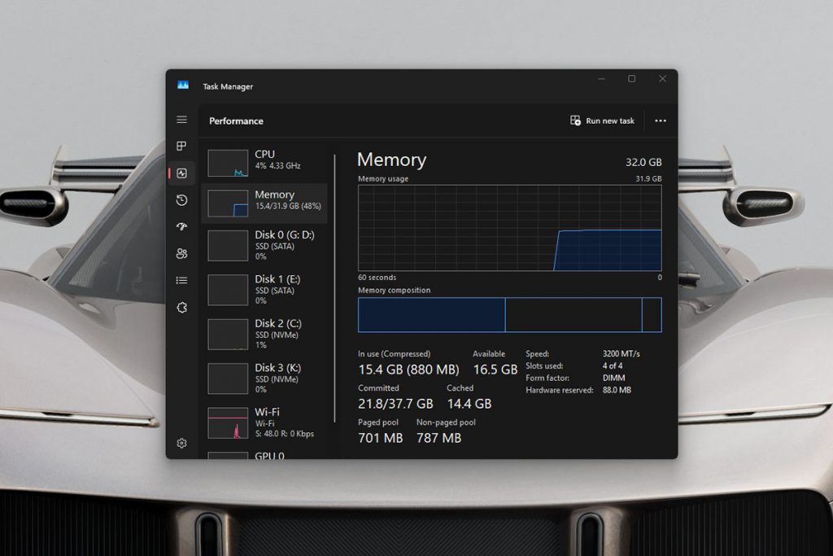This screenshot has width=833, height=556.
Task: Minimize the Task Manager window
Action: click(601, 79)
